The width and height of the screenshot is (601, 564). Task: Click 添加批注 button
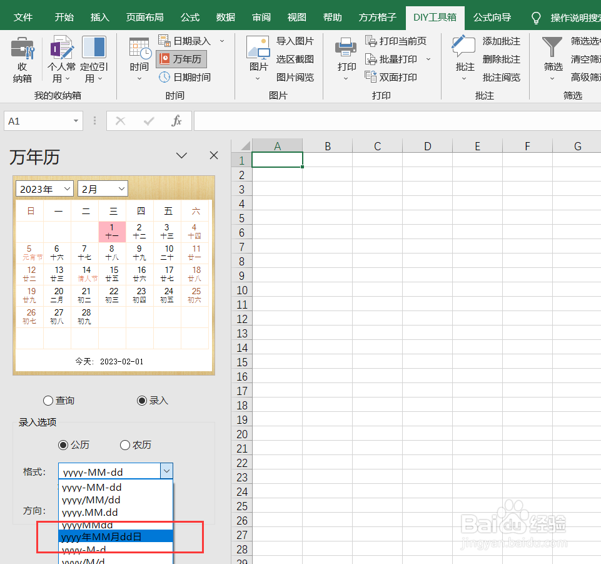501,41
